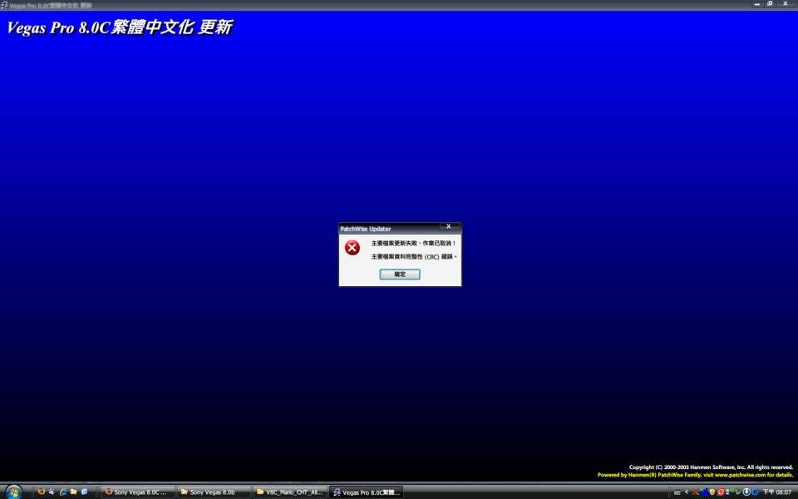Switch to V8C_Mario_CHT folder taskbar item
Viewport: 798px width, 499px height.
point(290,492)
